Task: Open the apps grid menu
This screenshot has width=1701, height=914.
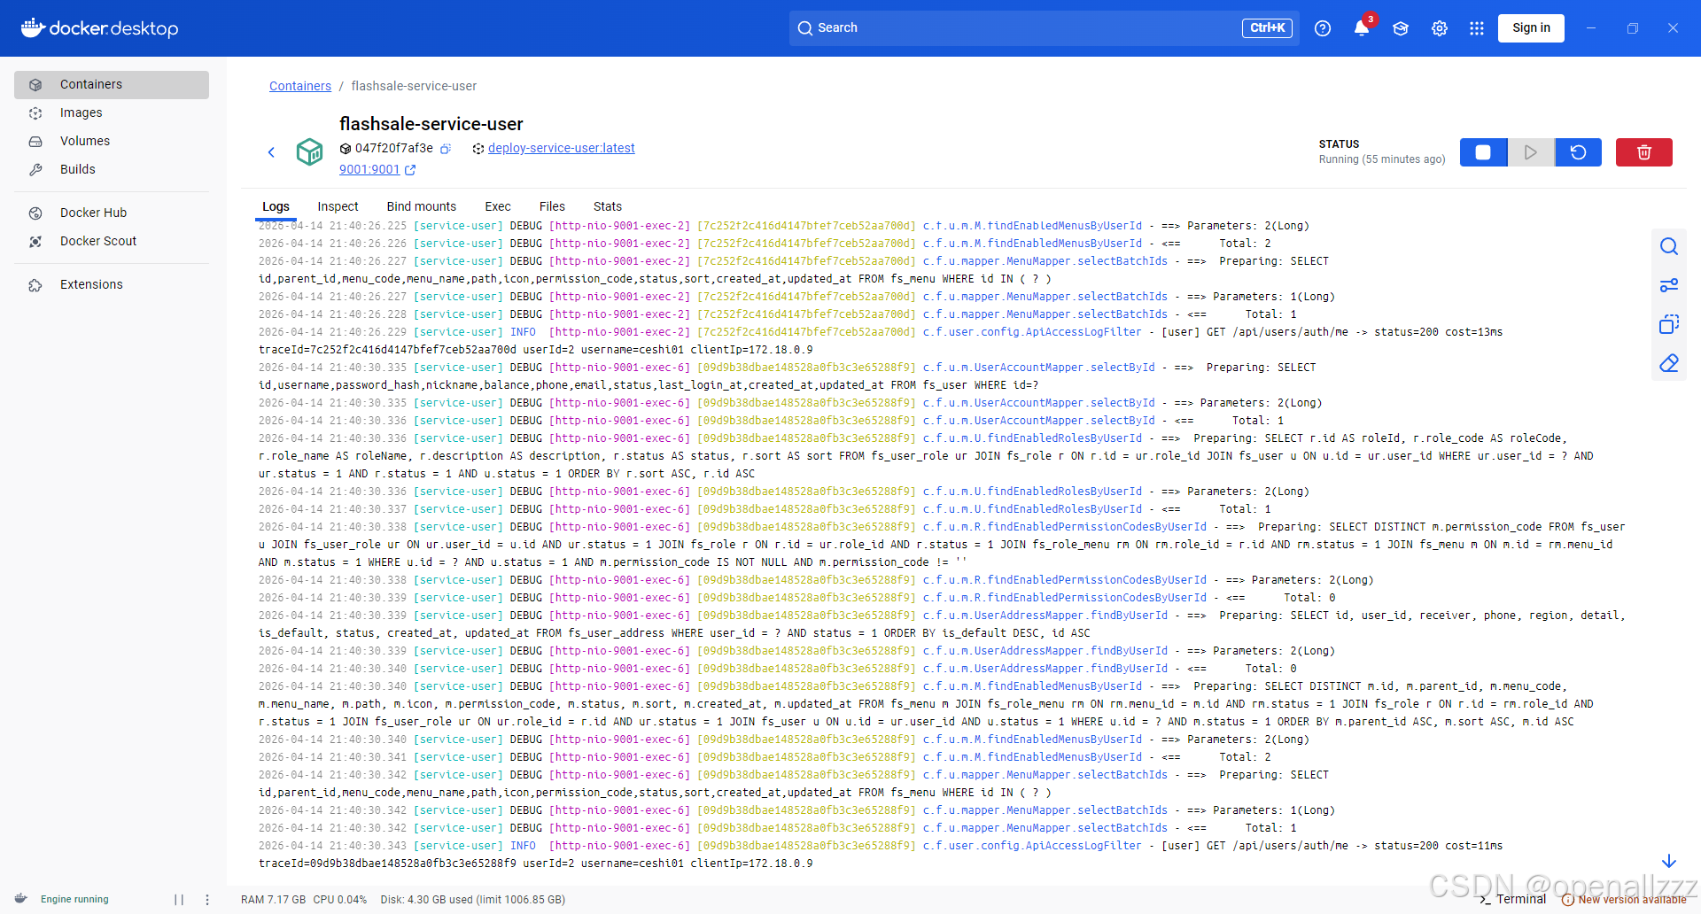Action: pyautogui.click(x=1477, y=28)
